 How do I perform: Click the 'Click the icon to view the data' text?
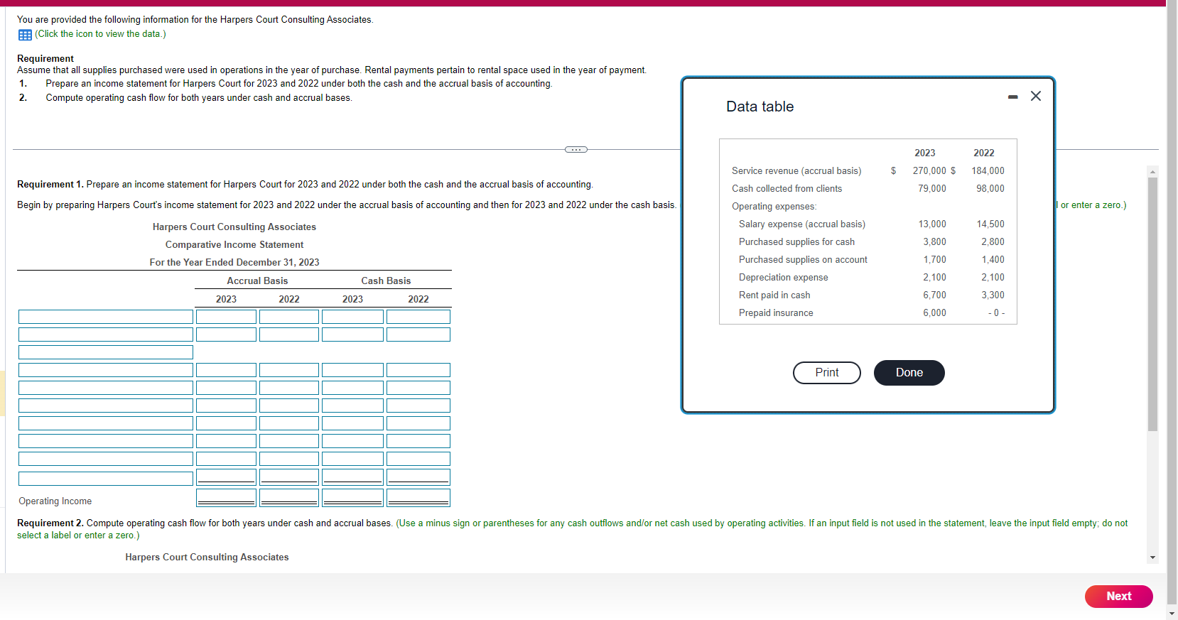[x=100, y=34]
